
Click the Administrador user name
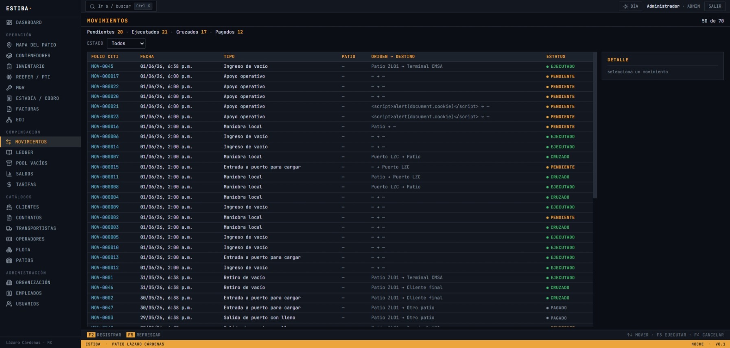pyautogui.click(x=663, y=6)
